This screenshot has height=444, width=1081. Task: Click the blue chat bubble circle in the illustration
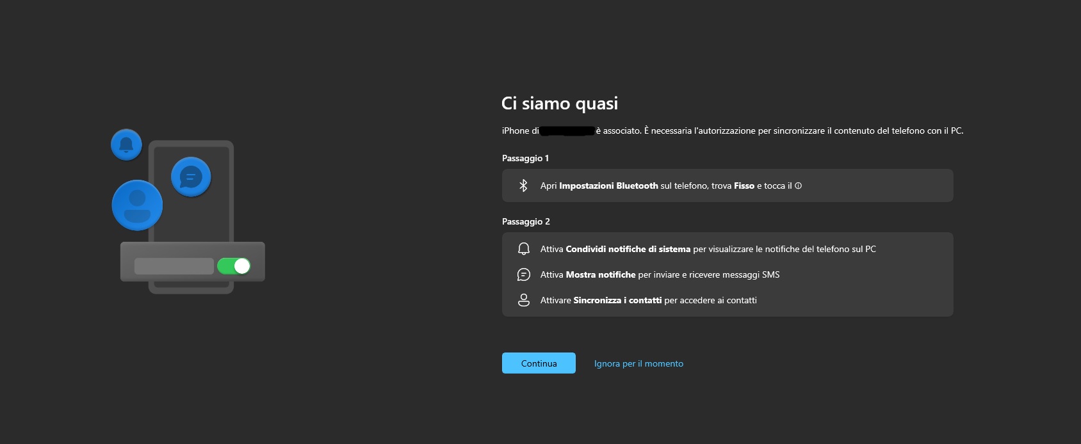(x=191, y=177)
